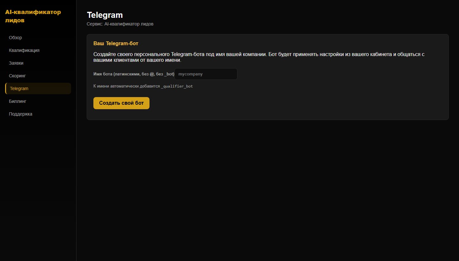
Task: Open the Биллинг section
Action: tap(38, 101)
